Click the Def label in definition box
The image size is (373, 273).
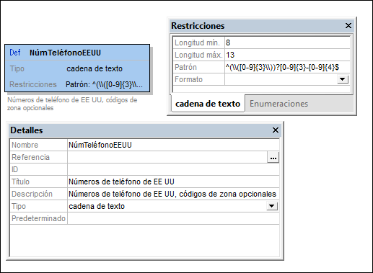coord(15,53)
